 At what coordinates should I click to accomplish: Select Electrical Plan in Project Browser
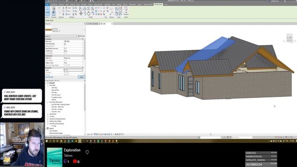point(55,90)
